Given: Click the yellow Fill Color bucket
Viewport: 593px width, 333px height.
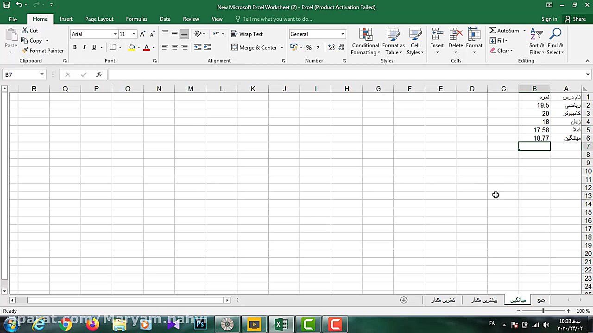Looking at the screenshot, I should tap(132, 47).
